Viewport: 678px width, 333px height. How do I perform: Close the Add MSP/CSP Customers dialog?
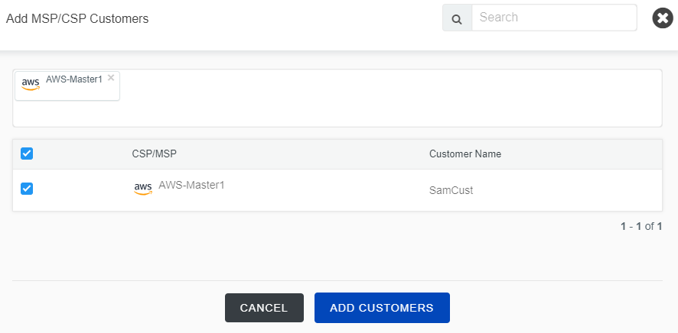(x=663, y=18)
